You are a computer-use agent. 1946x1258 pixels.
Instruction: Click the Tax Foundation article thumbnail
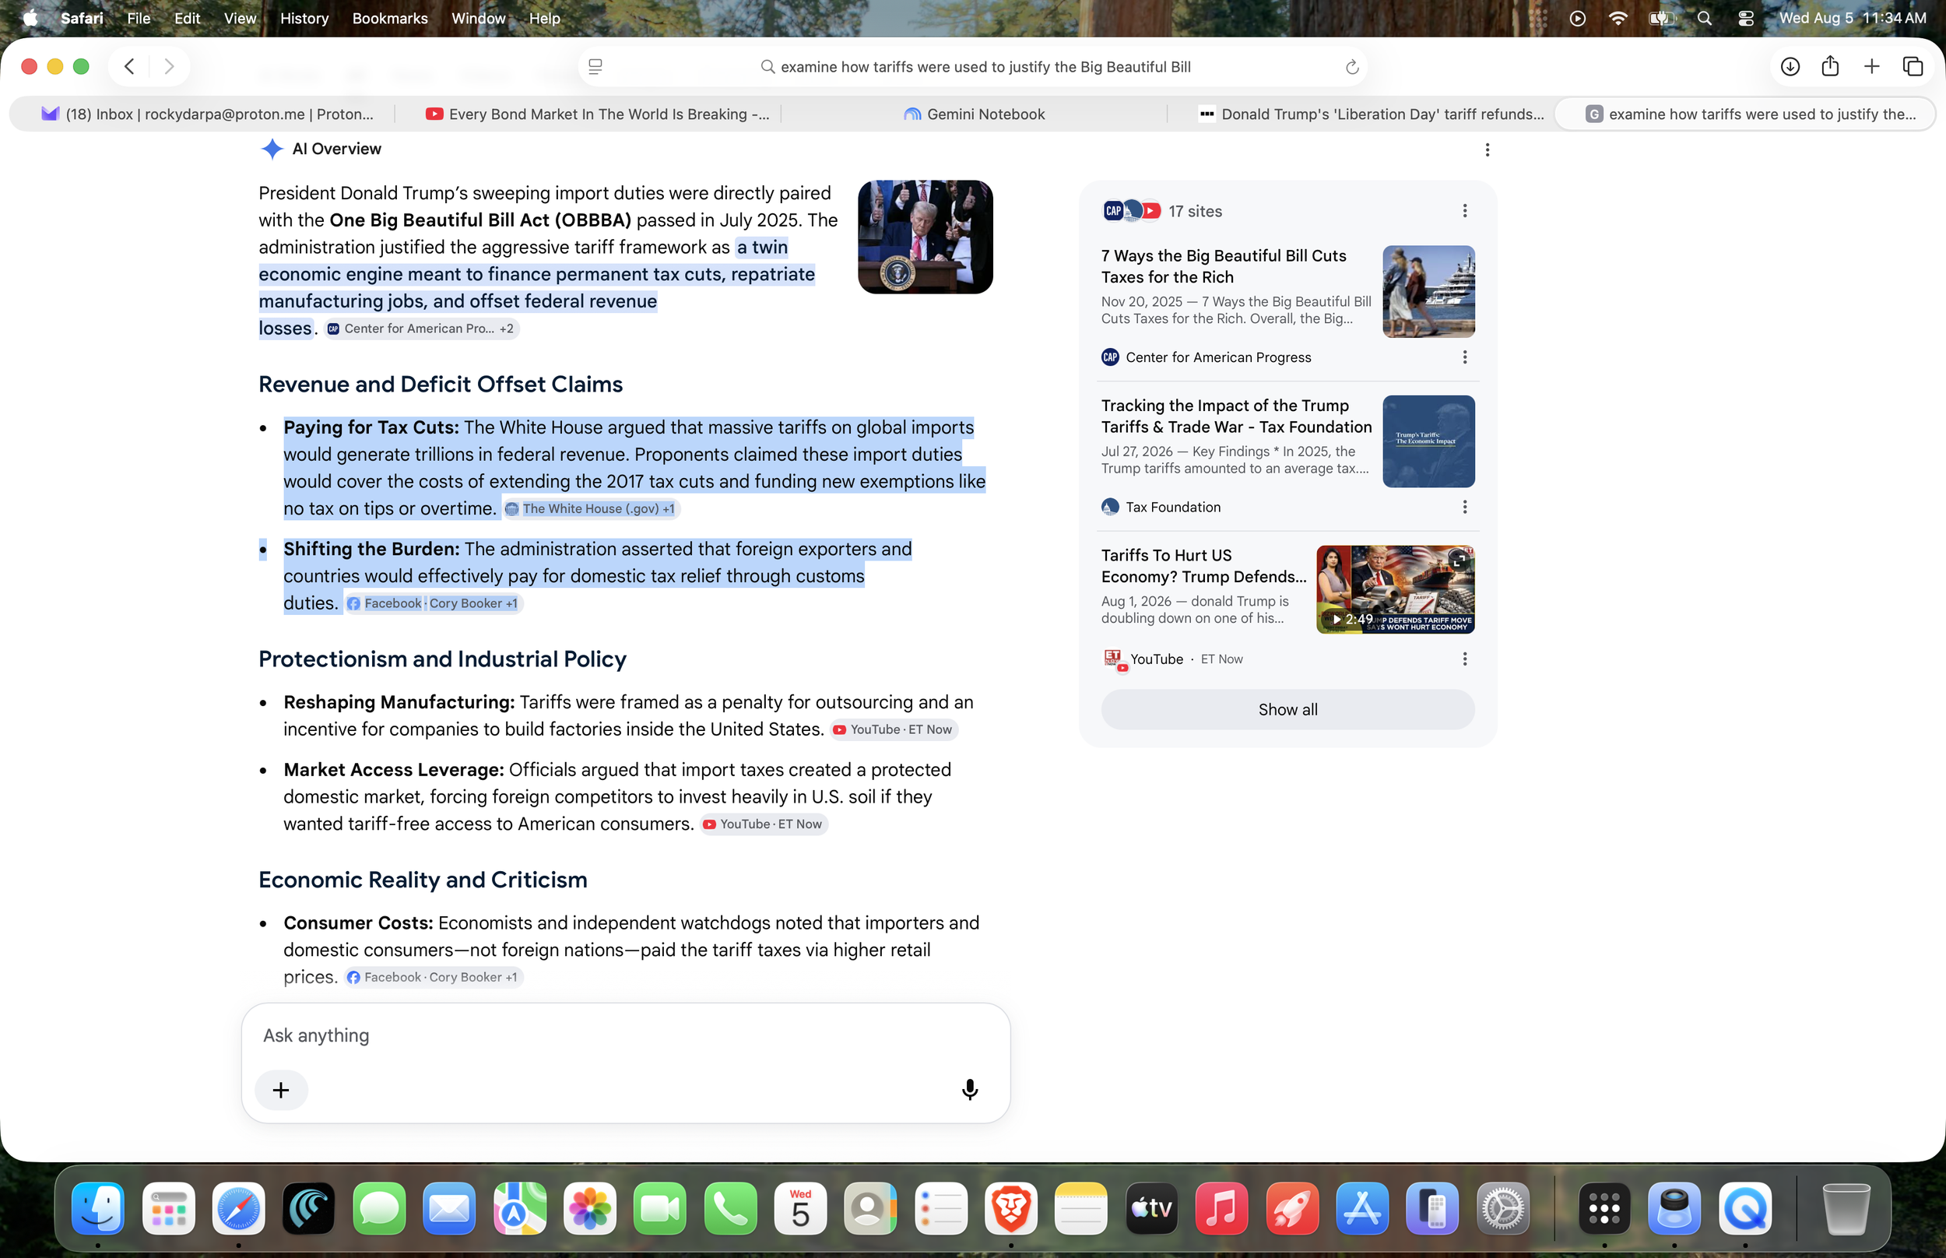(1428, 442)
